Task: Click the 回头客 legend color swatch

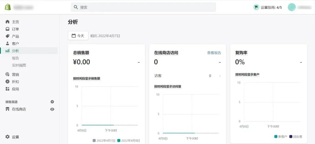Action: pyautogui.click(x=291, y=137)
